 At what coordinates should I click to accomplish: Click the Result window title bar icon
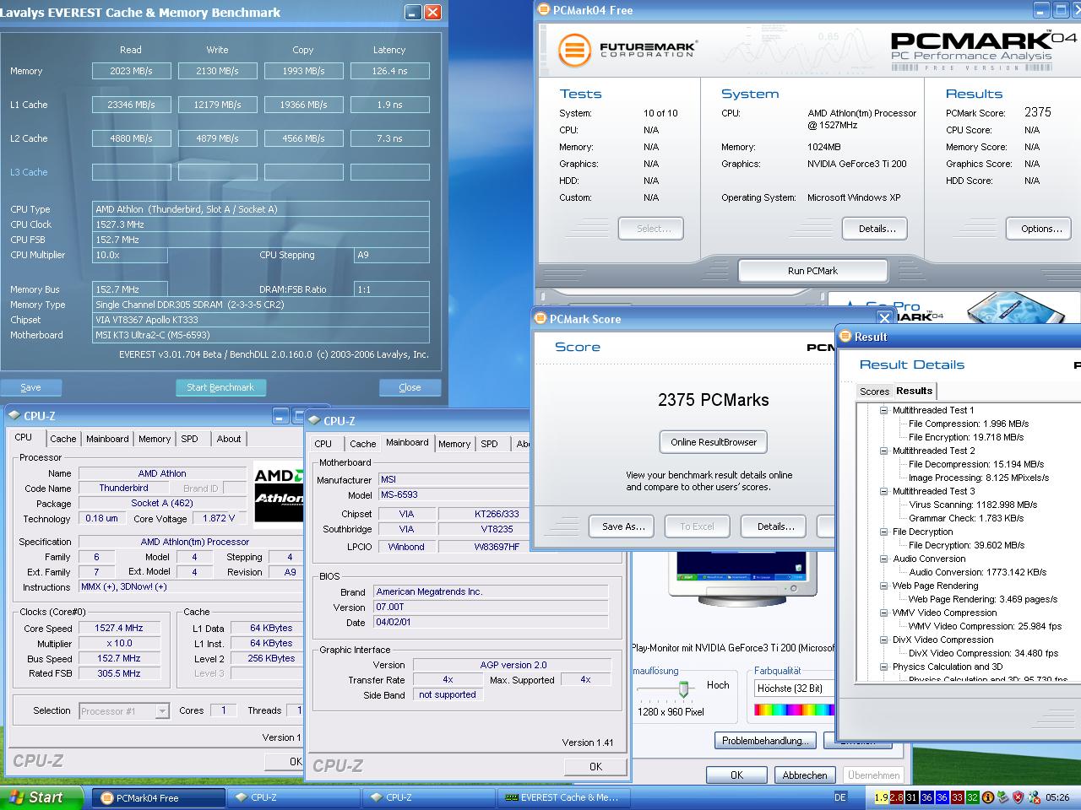tap(845, 337)
